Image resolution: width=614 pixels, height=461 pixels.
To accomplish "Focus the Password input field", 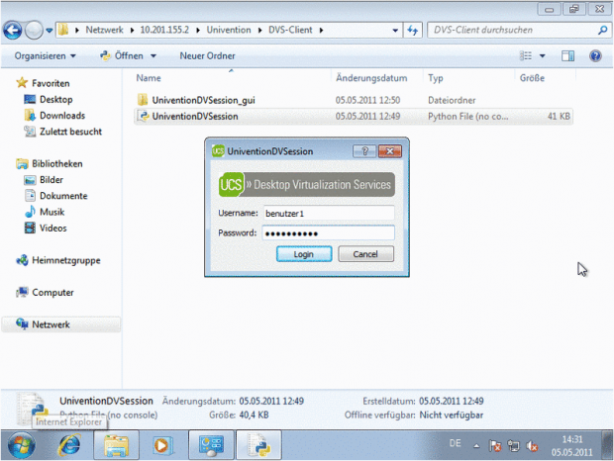I will pyautogui.click(x=329, y=233).
